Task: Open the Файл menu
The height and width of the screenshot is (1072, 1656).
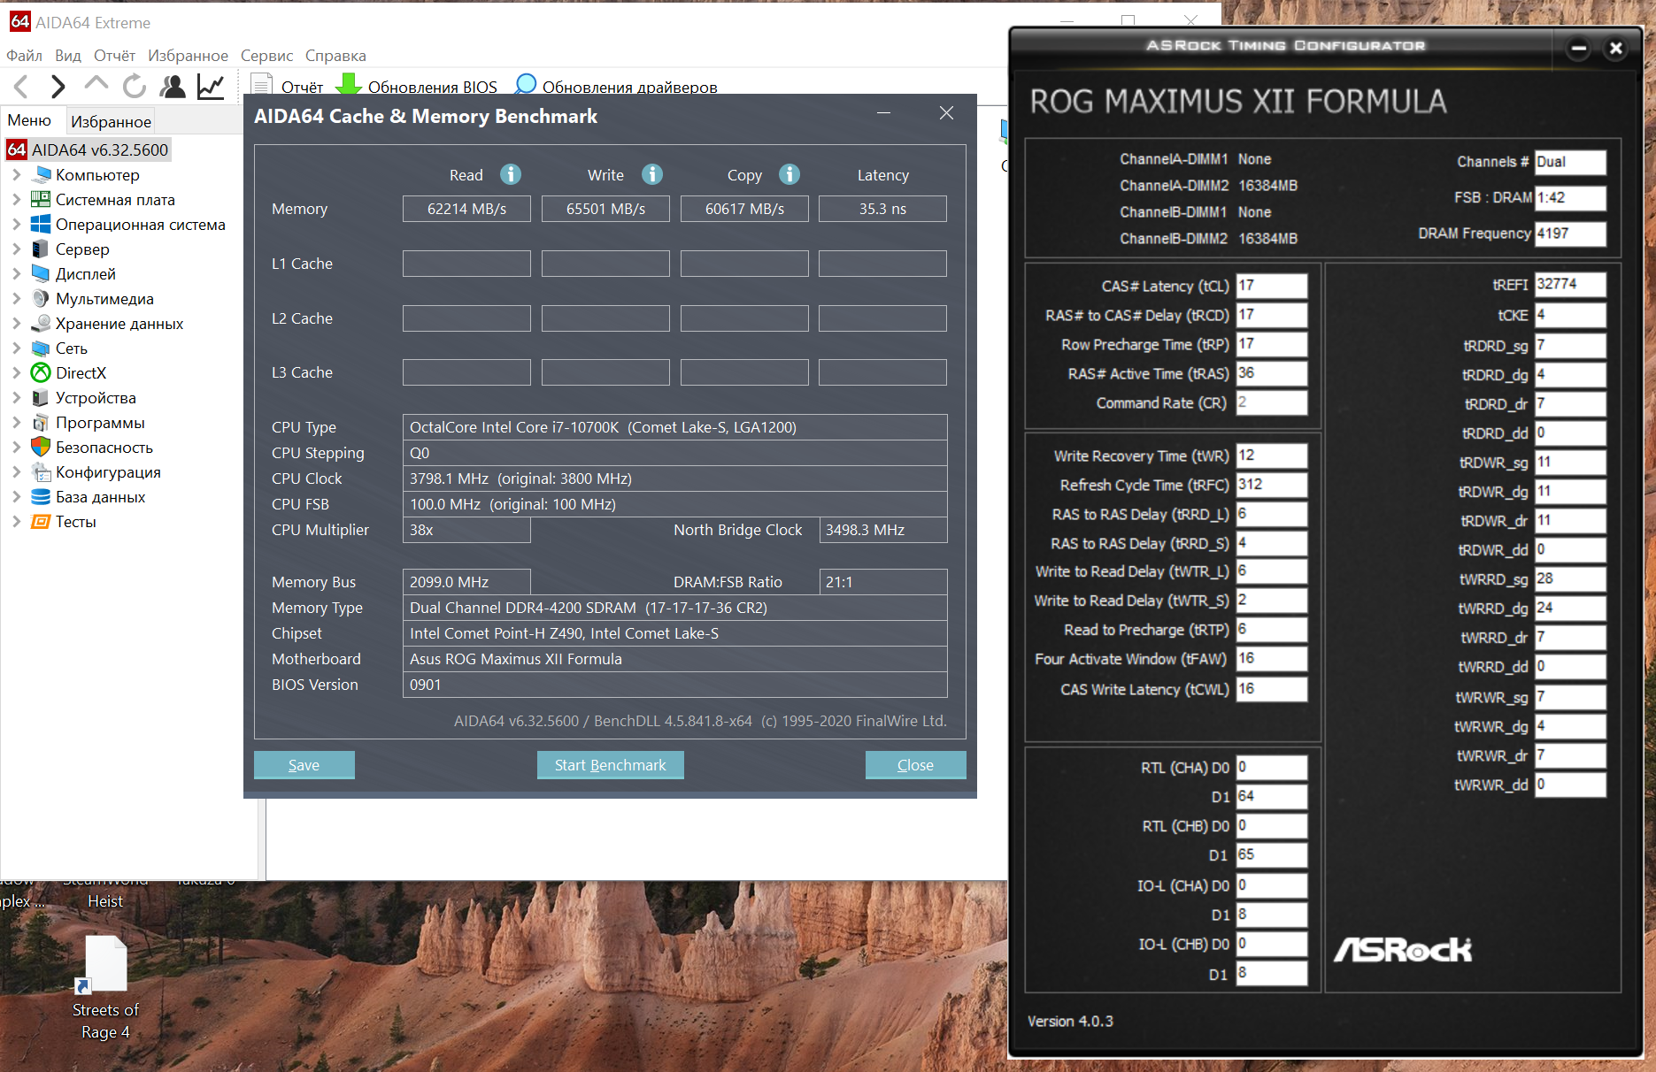Action: [25, 56]
